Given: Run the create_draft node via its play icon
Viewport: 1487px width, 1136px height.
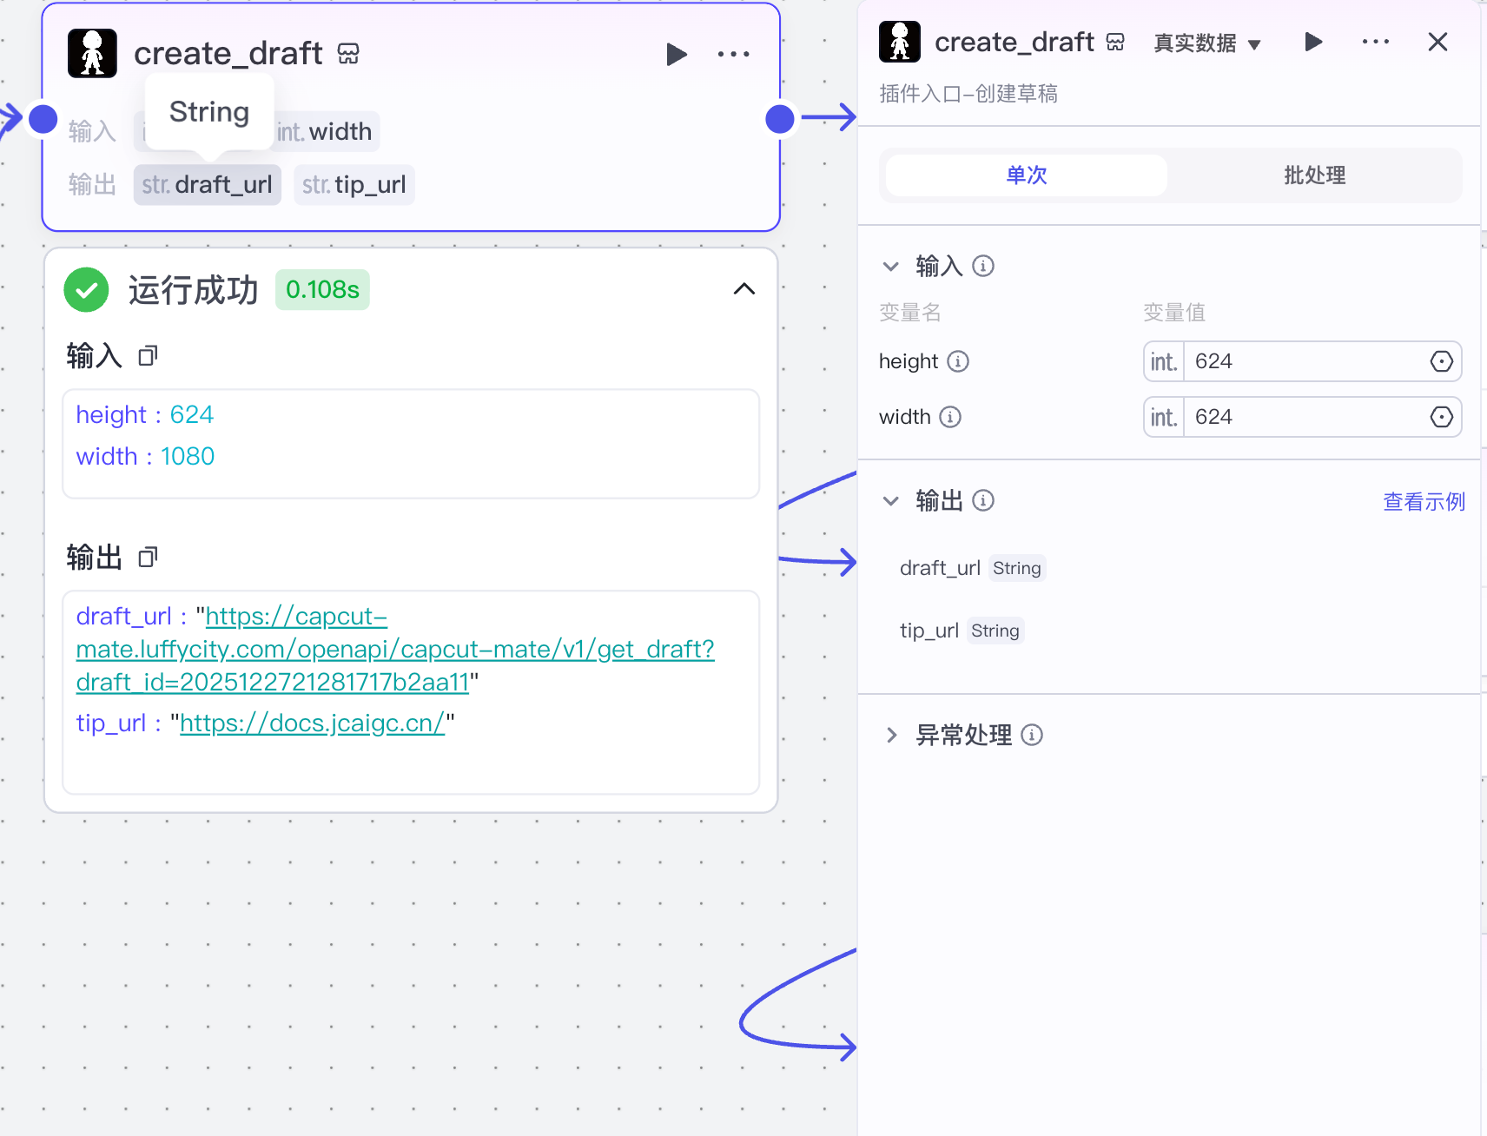Looking at the screenshot, I should pos(677,54).
